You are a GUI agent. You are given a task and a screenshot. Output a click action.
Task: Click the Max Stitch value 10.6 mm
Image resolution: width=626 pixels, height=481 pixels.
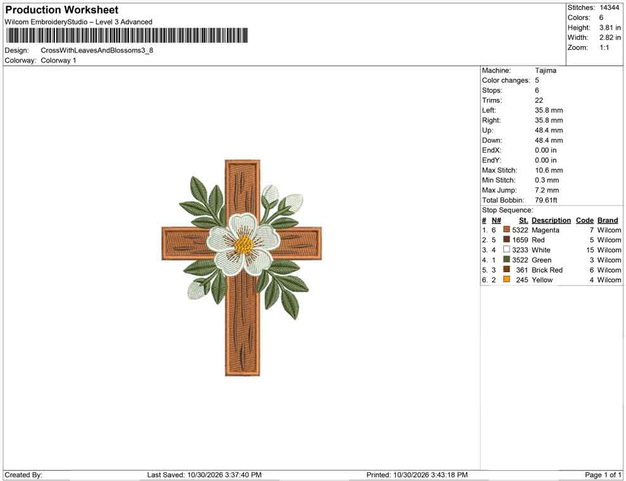(549, 170)
